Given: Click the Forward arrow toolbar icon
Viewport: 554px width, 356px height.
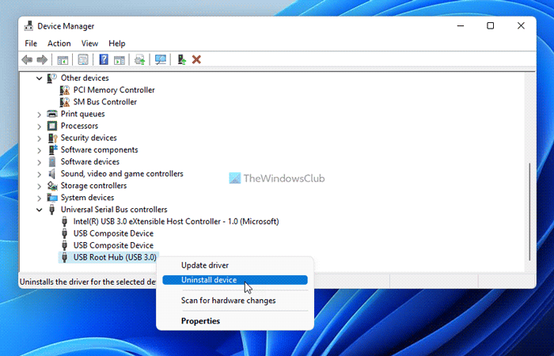Looking at the screenshot, I should (x=42, y=59).
